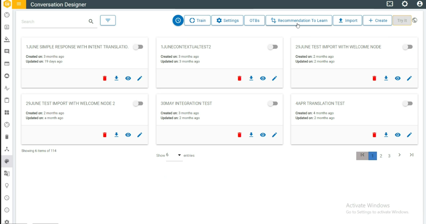Click the Import button
The height and width of the screenshot is (224, 426).
coord(347,20)
